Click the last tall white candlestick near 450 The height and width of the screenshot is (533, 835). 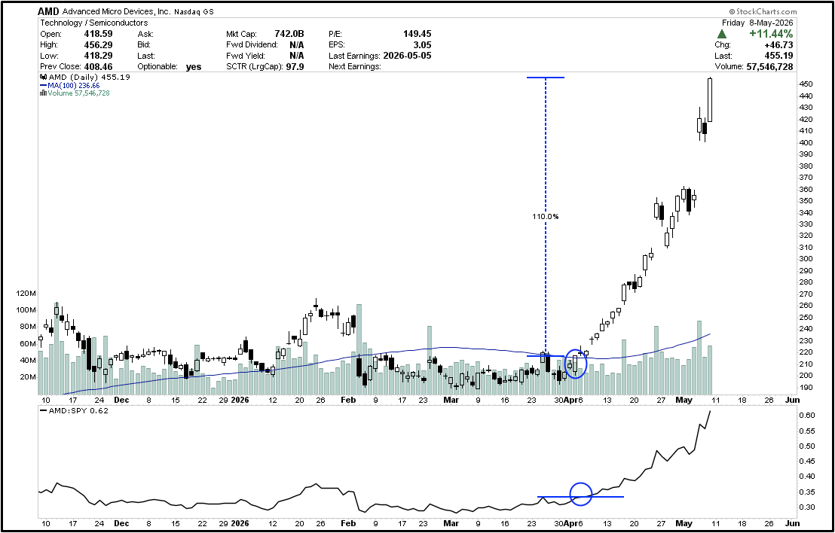pos(710,100)
